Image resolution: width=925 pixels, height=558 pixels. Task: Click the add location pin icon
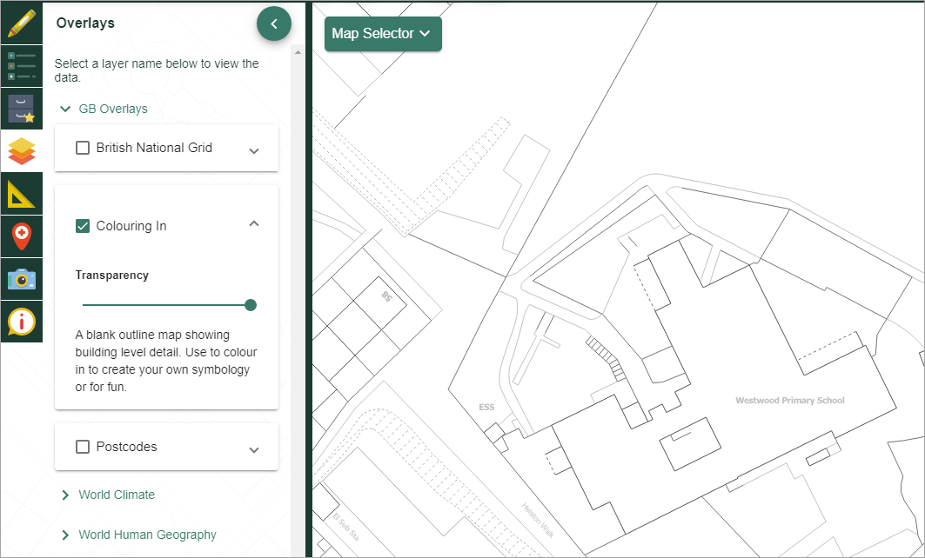click(21, 236)
